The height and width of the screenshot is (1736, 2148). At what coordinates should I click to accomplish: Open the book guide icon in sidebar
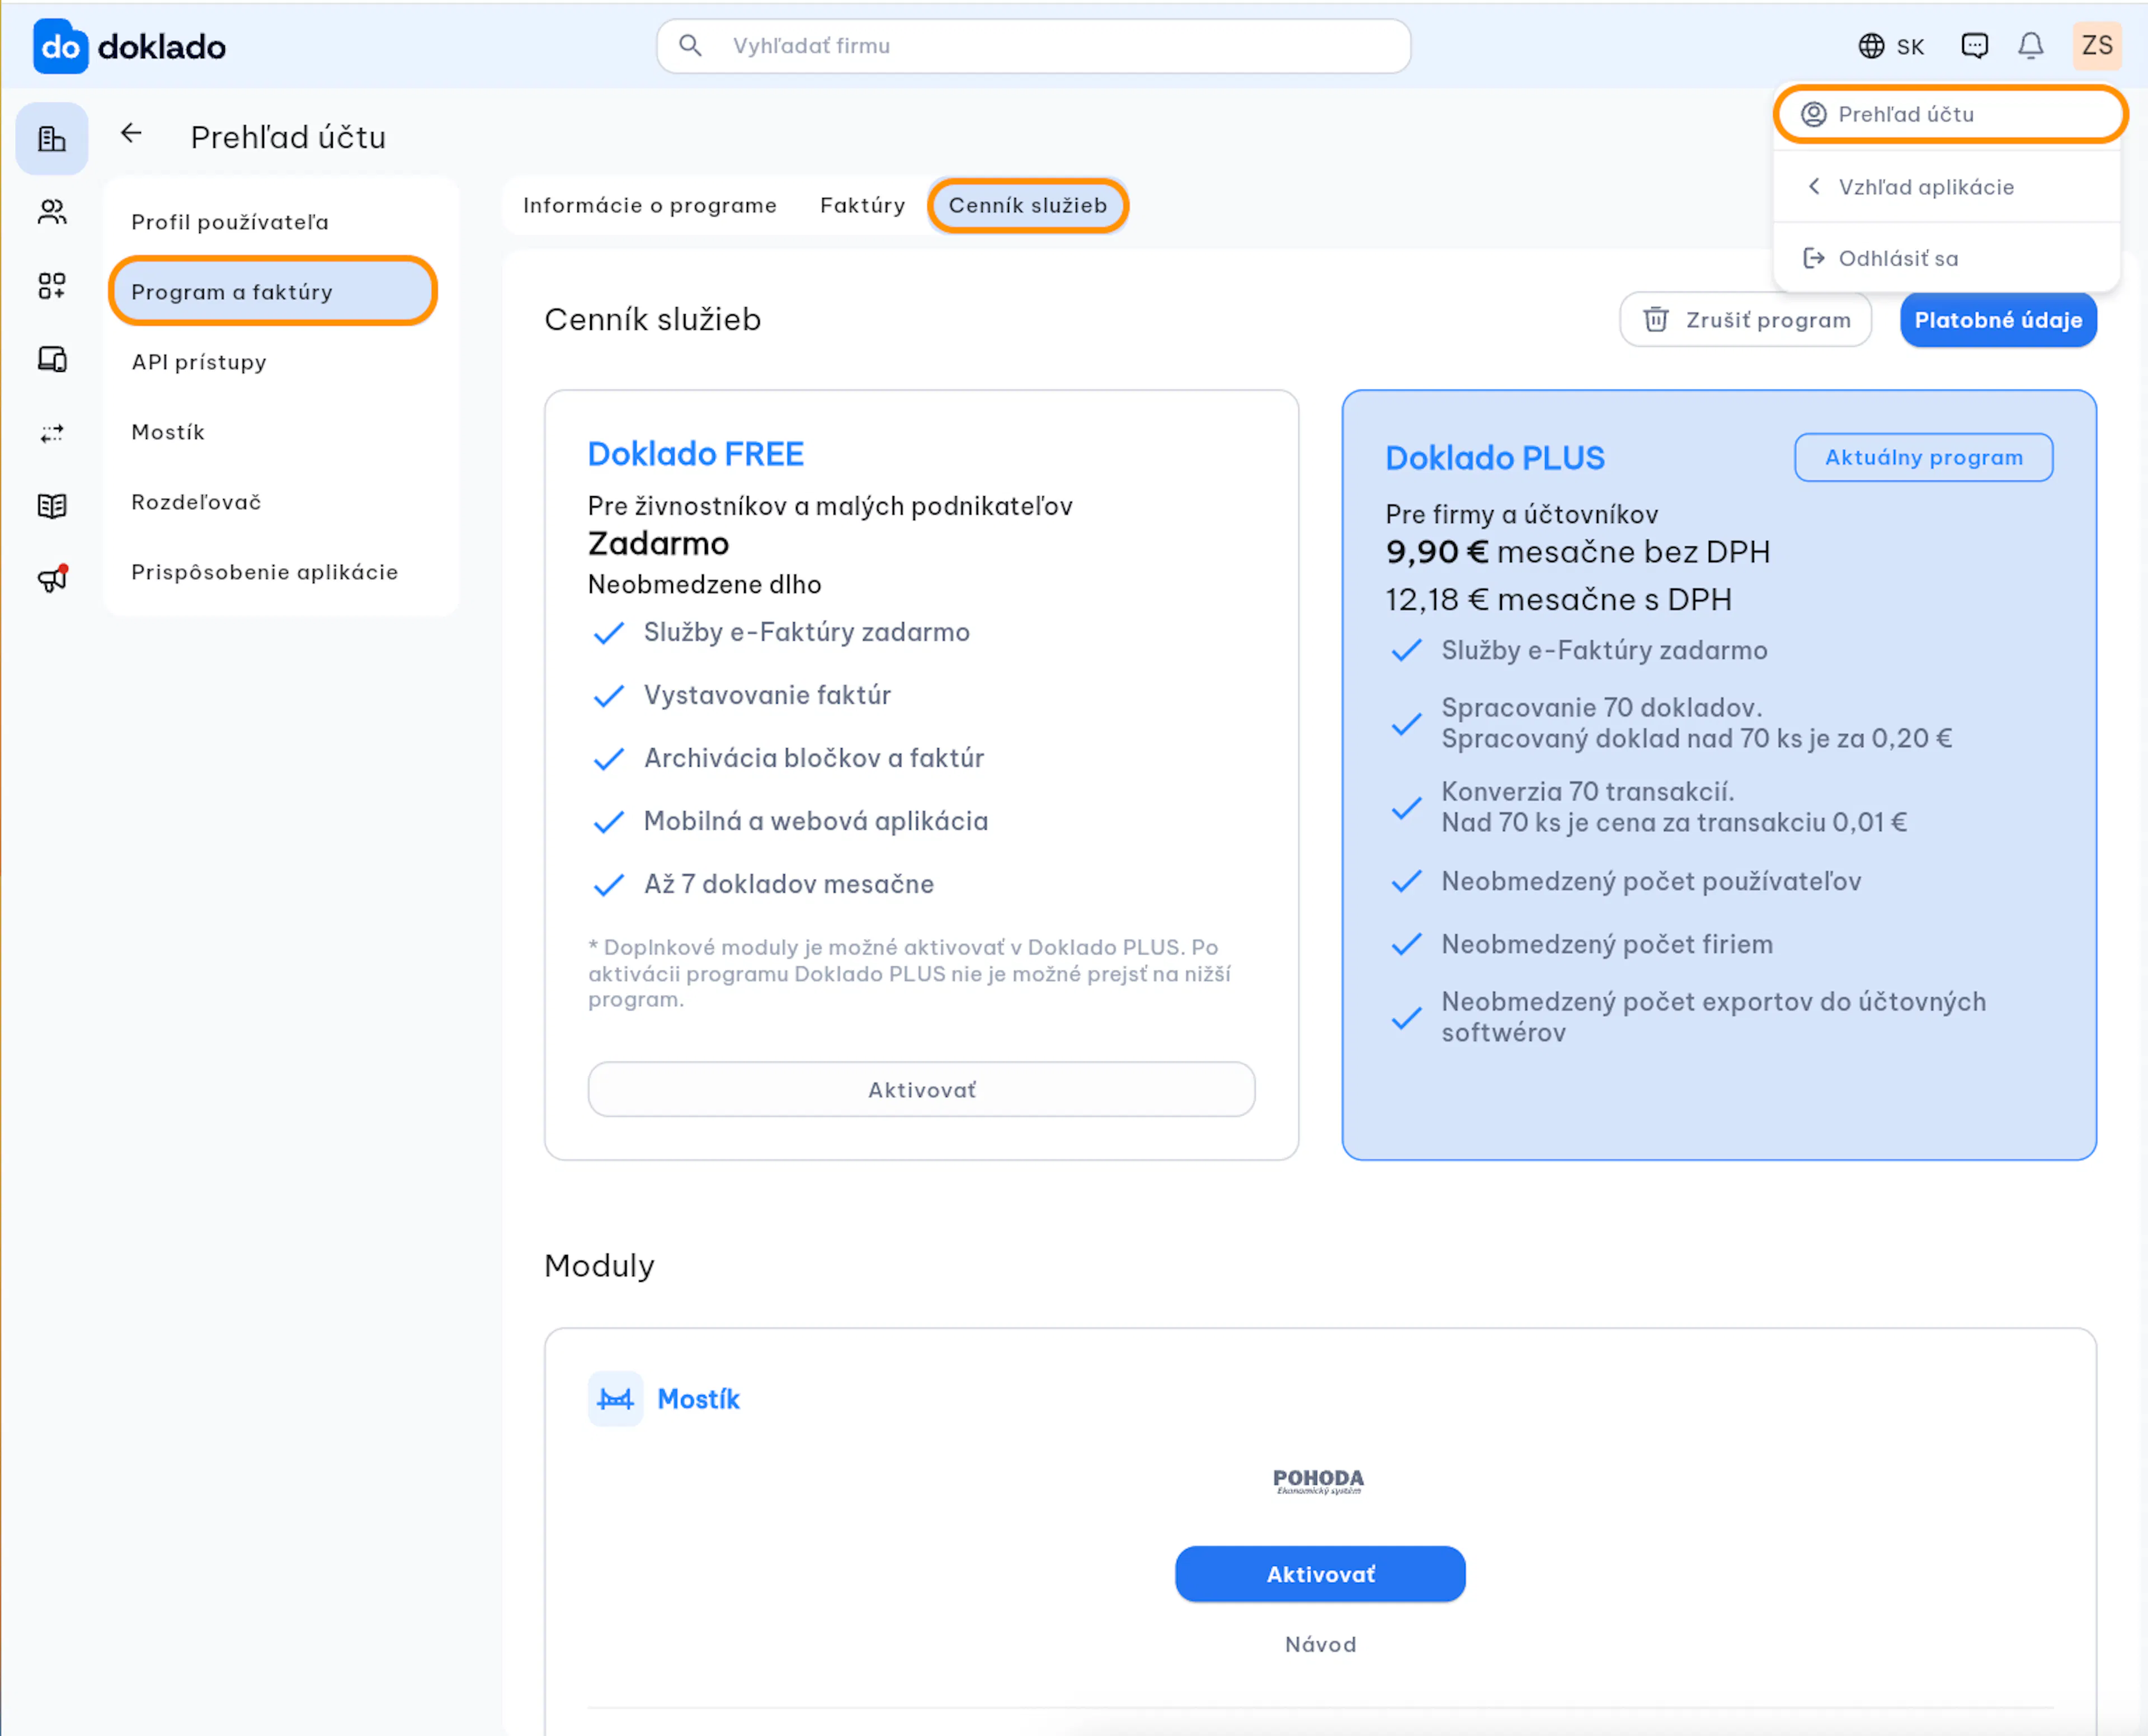pos(52,506)
